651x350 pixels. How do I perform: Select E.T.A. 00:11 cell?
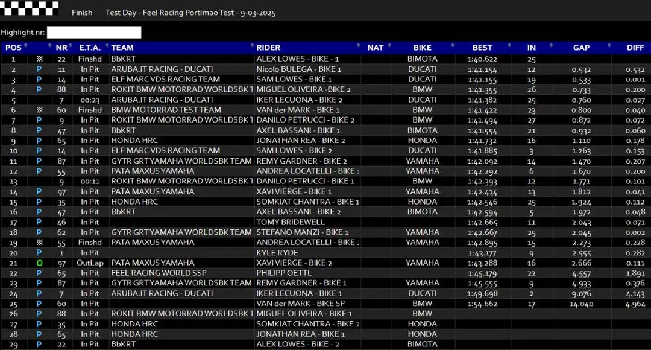tap(90, 181)
